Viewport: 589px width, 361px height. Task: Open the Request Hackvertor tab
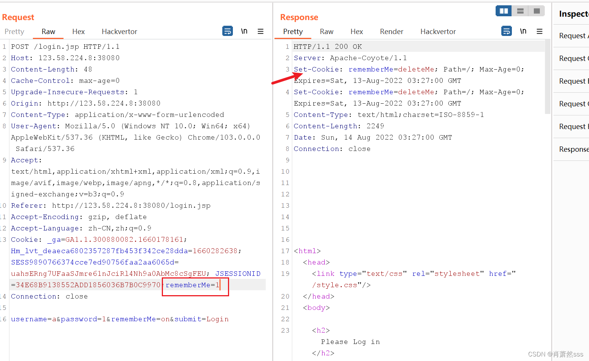click(x=119, y=32)
